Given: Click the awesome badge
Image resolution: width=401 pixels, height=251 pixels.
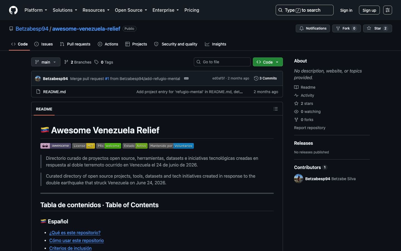Looking at the screenshot, I should 55,146.
